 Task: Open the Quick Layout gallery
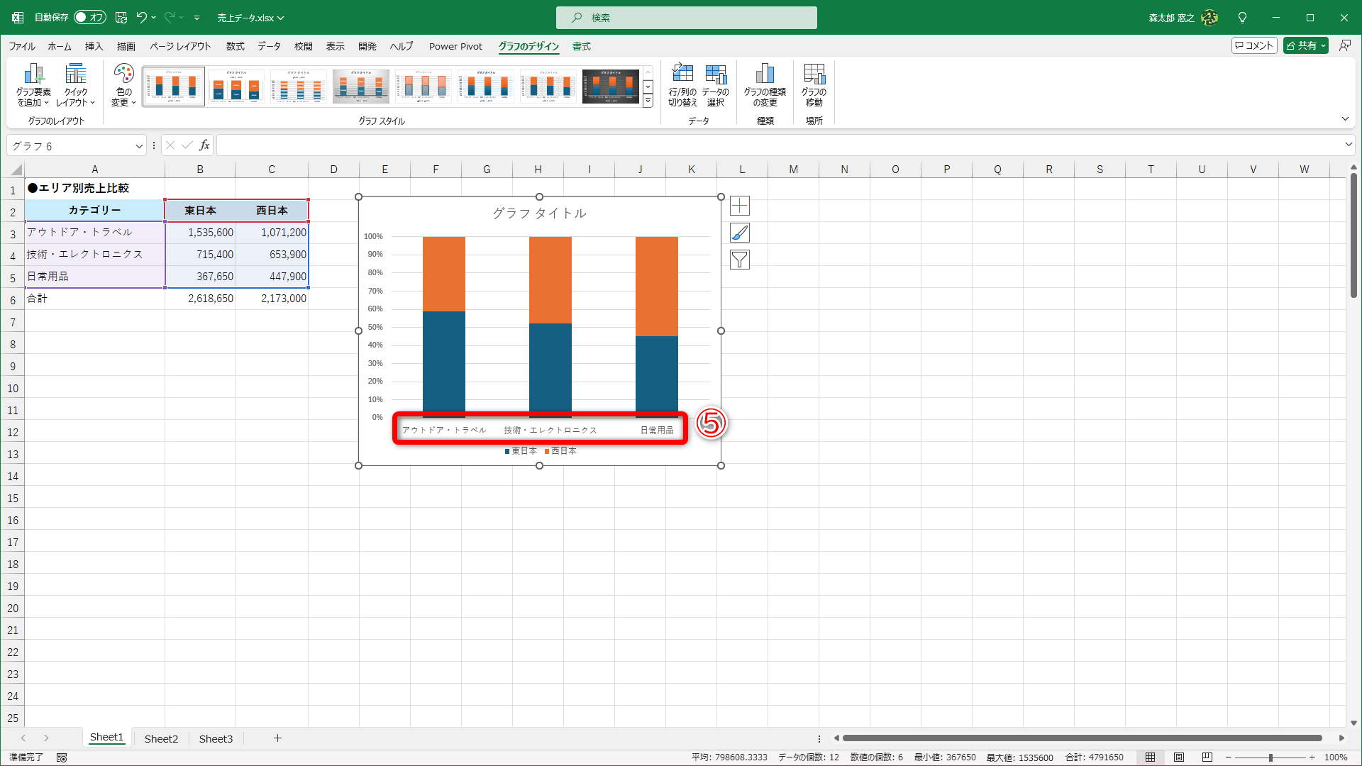click(75, 84)
